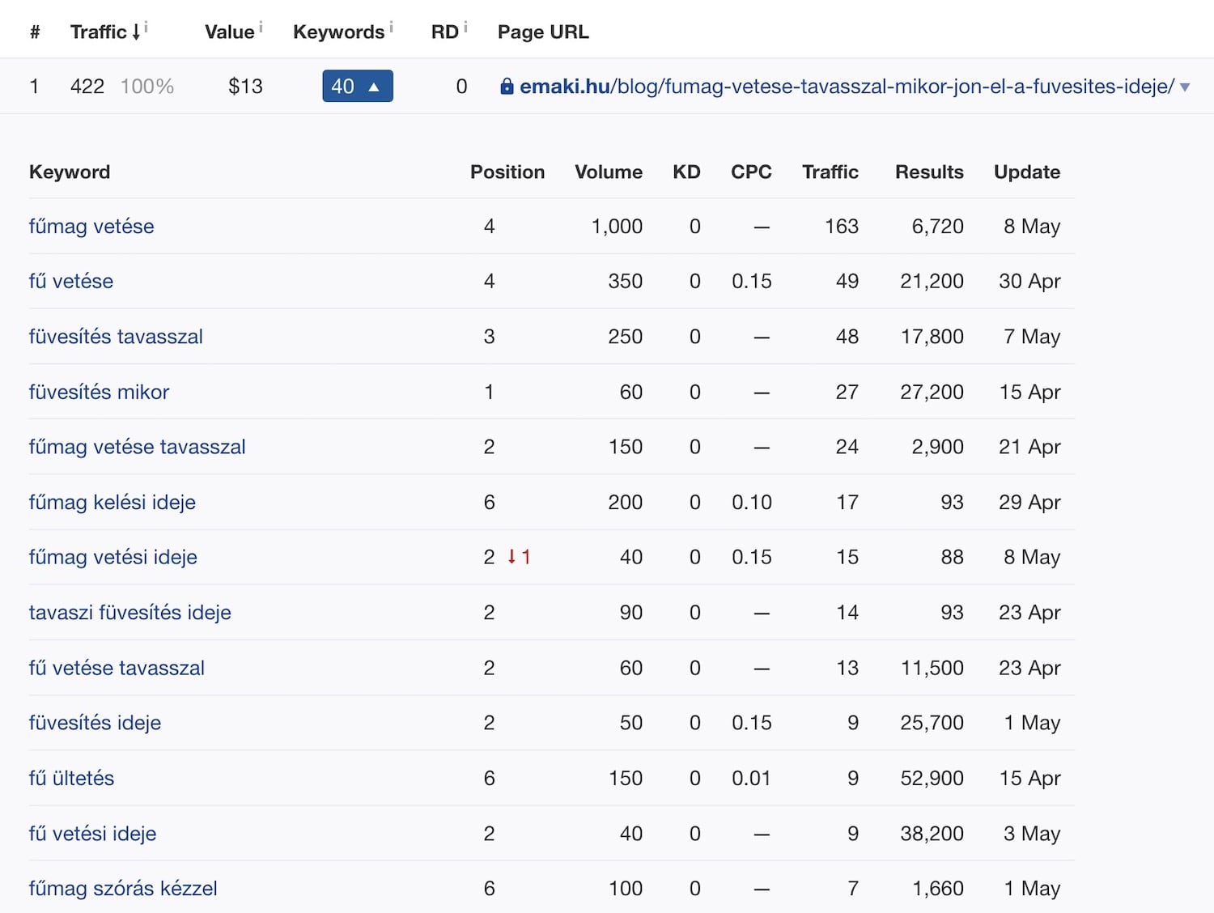Click the Keywords column header

[x=338, y=32]
